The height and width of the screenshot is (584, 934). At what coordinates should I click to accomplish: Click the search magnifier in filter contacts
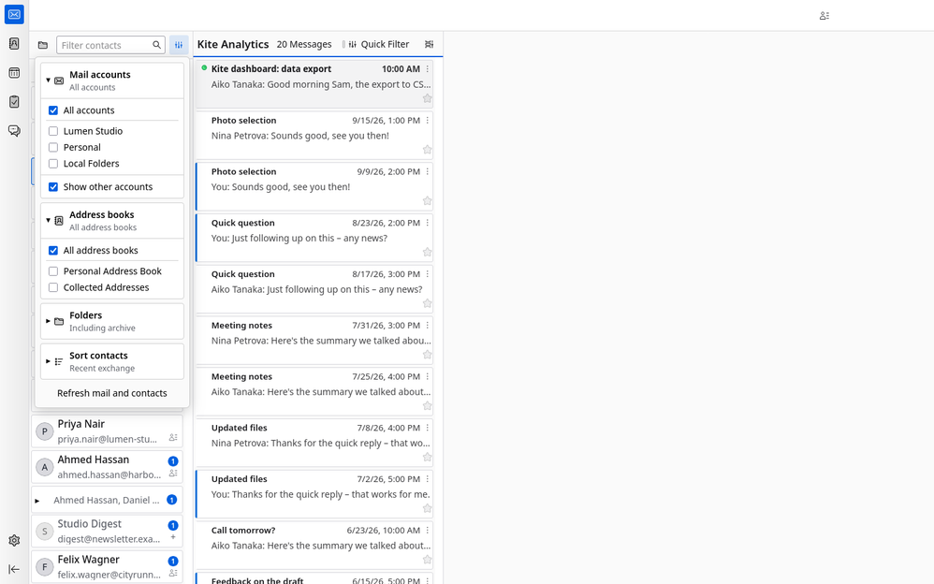coord(156,45)
